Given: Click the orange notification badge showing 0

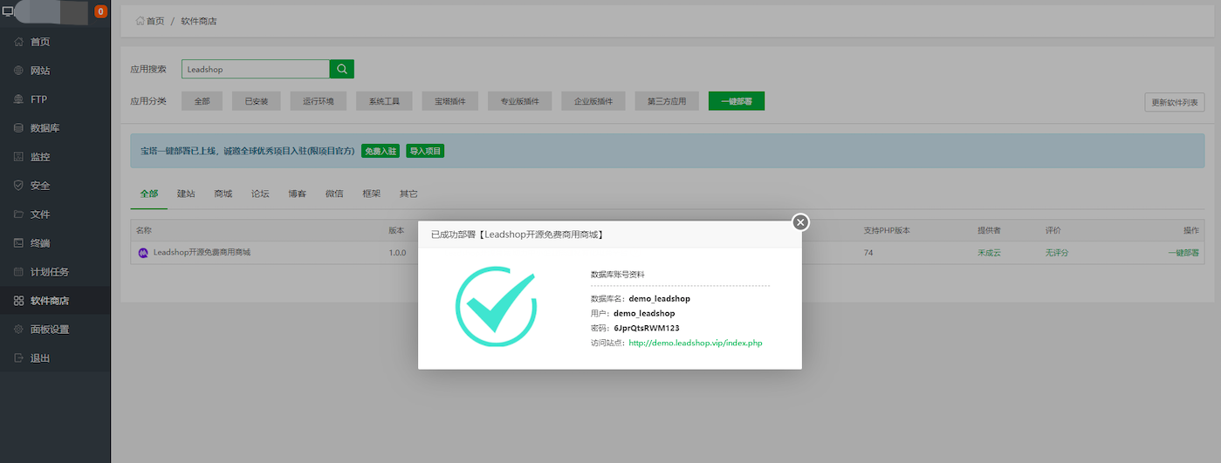Looking at the screenshot, I should [x=100, y=12].
